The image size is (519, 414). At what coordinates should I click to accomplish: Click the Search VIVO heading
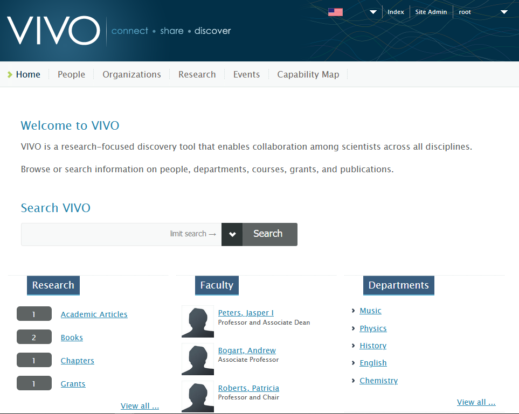coord(56,208)
